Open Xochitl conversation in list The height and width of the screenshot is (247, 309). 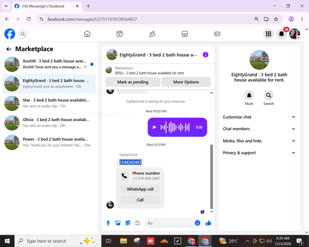point(49,64)
